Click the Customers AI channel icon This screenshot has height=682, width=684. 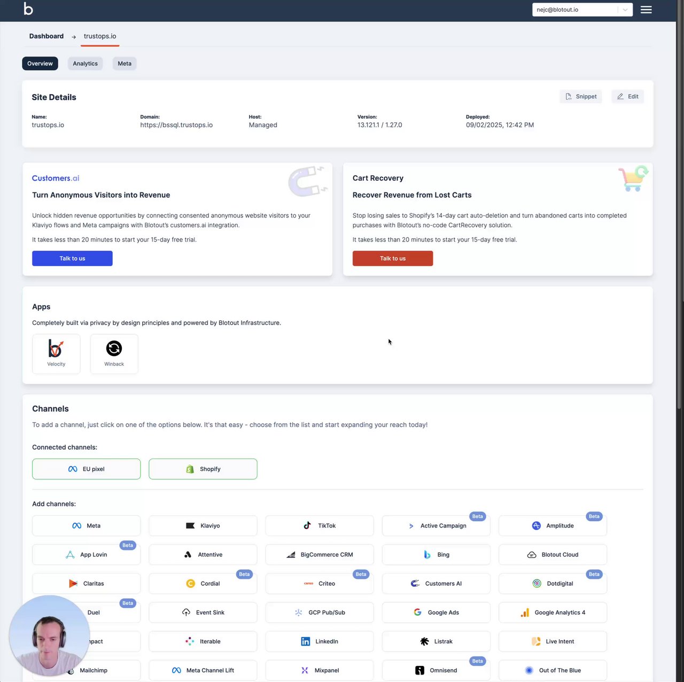pyautogui.click(x=415, y=584)
